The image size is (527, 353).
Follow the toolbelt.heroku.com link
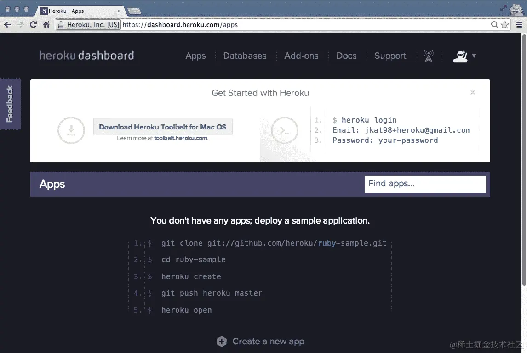point(180,138)
